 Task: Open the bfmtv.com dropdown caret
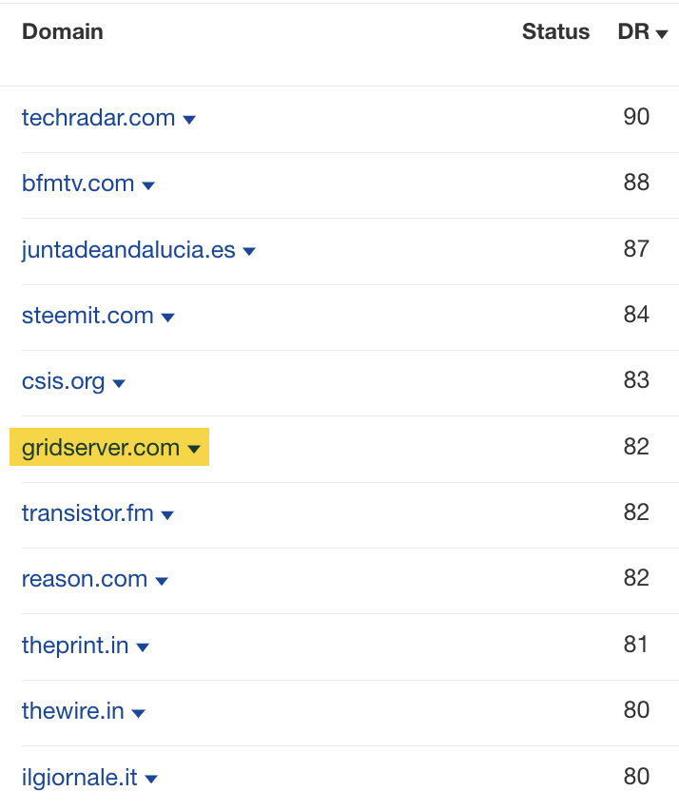coord(148,185)
